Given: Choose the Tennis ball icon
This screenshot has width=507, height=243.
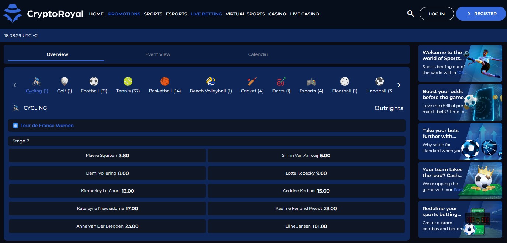Looking at the screenshot, I should 128,81.
